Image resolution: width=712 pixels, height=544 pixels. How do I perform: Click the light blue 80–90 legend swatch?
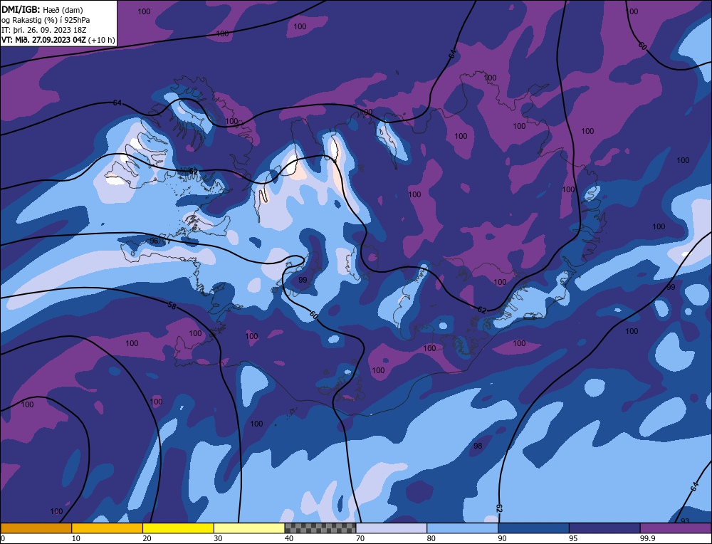[462, 528]
